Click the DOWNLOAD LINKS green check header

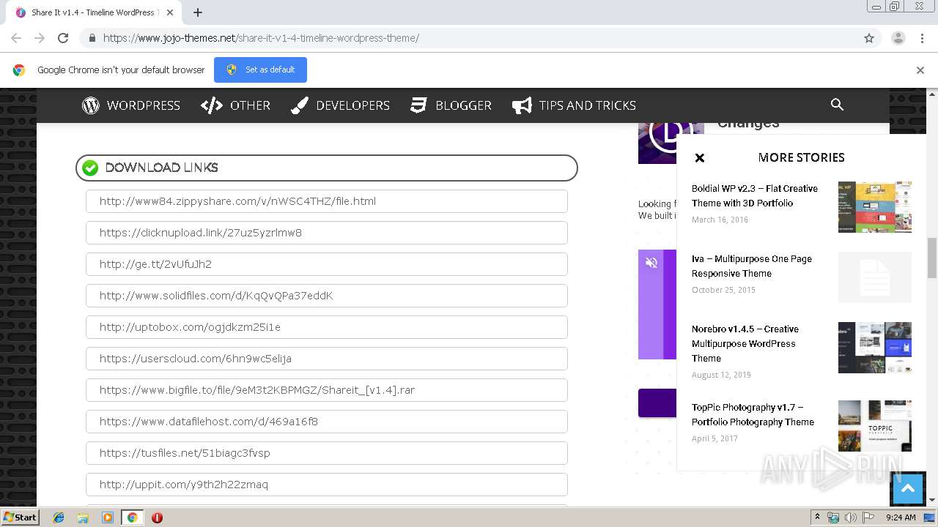[327, 168]
